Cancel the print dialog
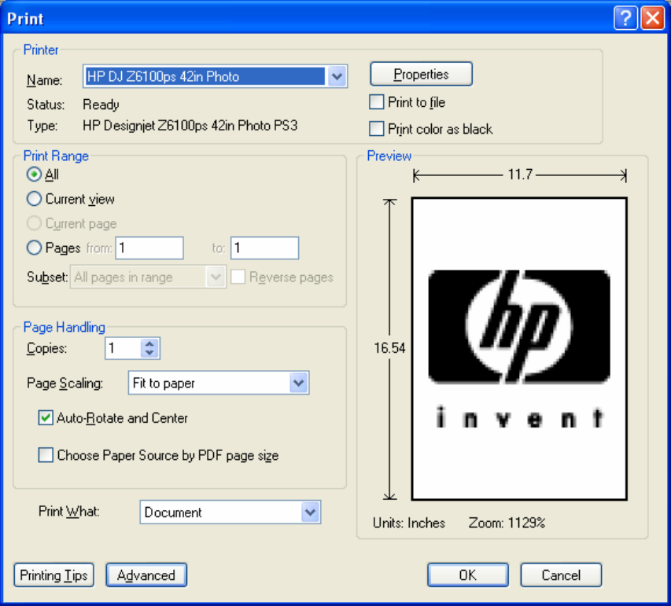 561,575
